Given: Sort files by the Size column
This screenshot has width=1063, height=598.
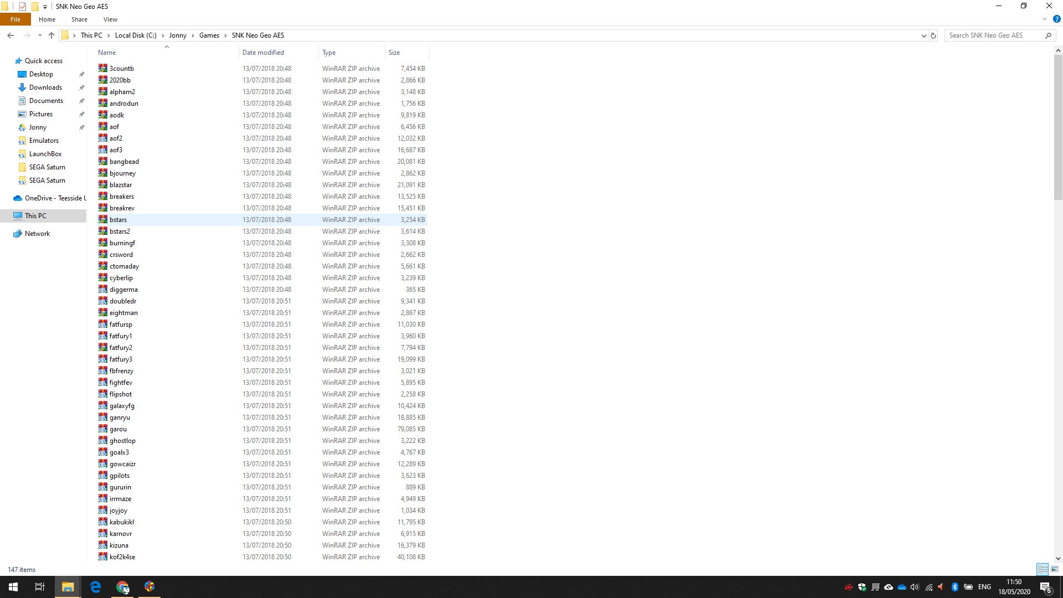Looking at the screenshot, I should (x=407, y=53).
